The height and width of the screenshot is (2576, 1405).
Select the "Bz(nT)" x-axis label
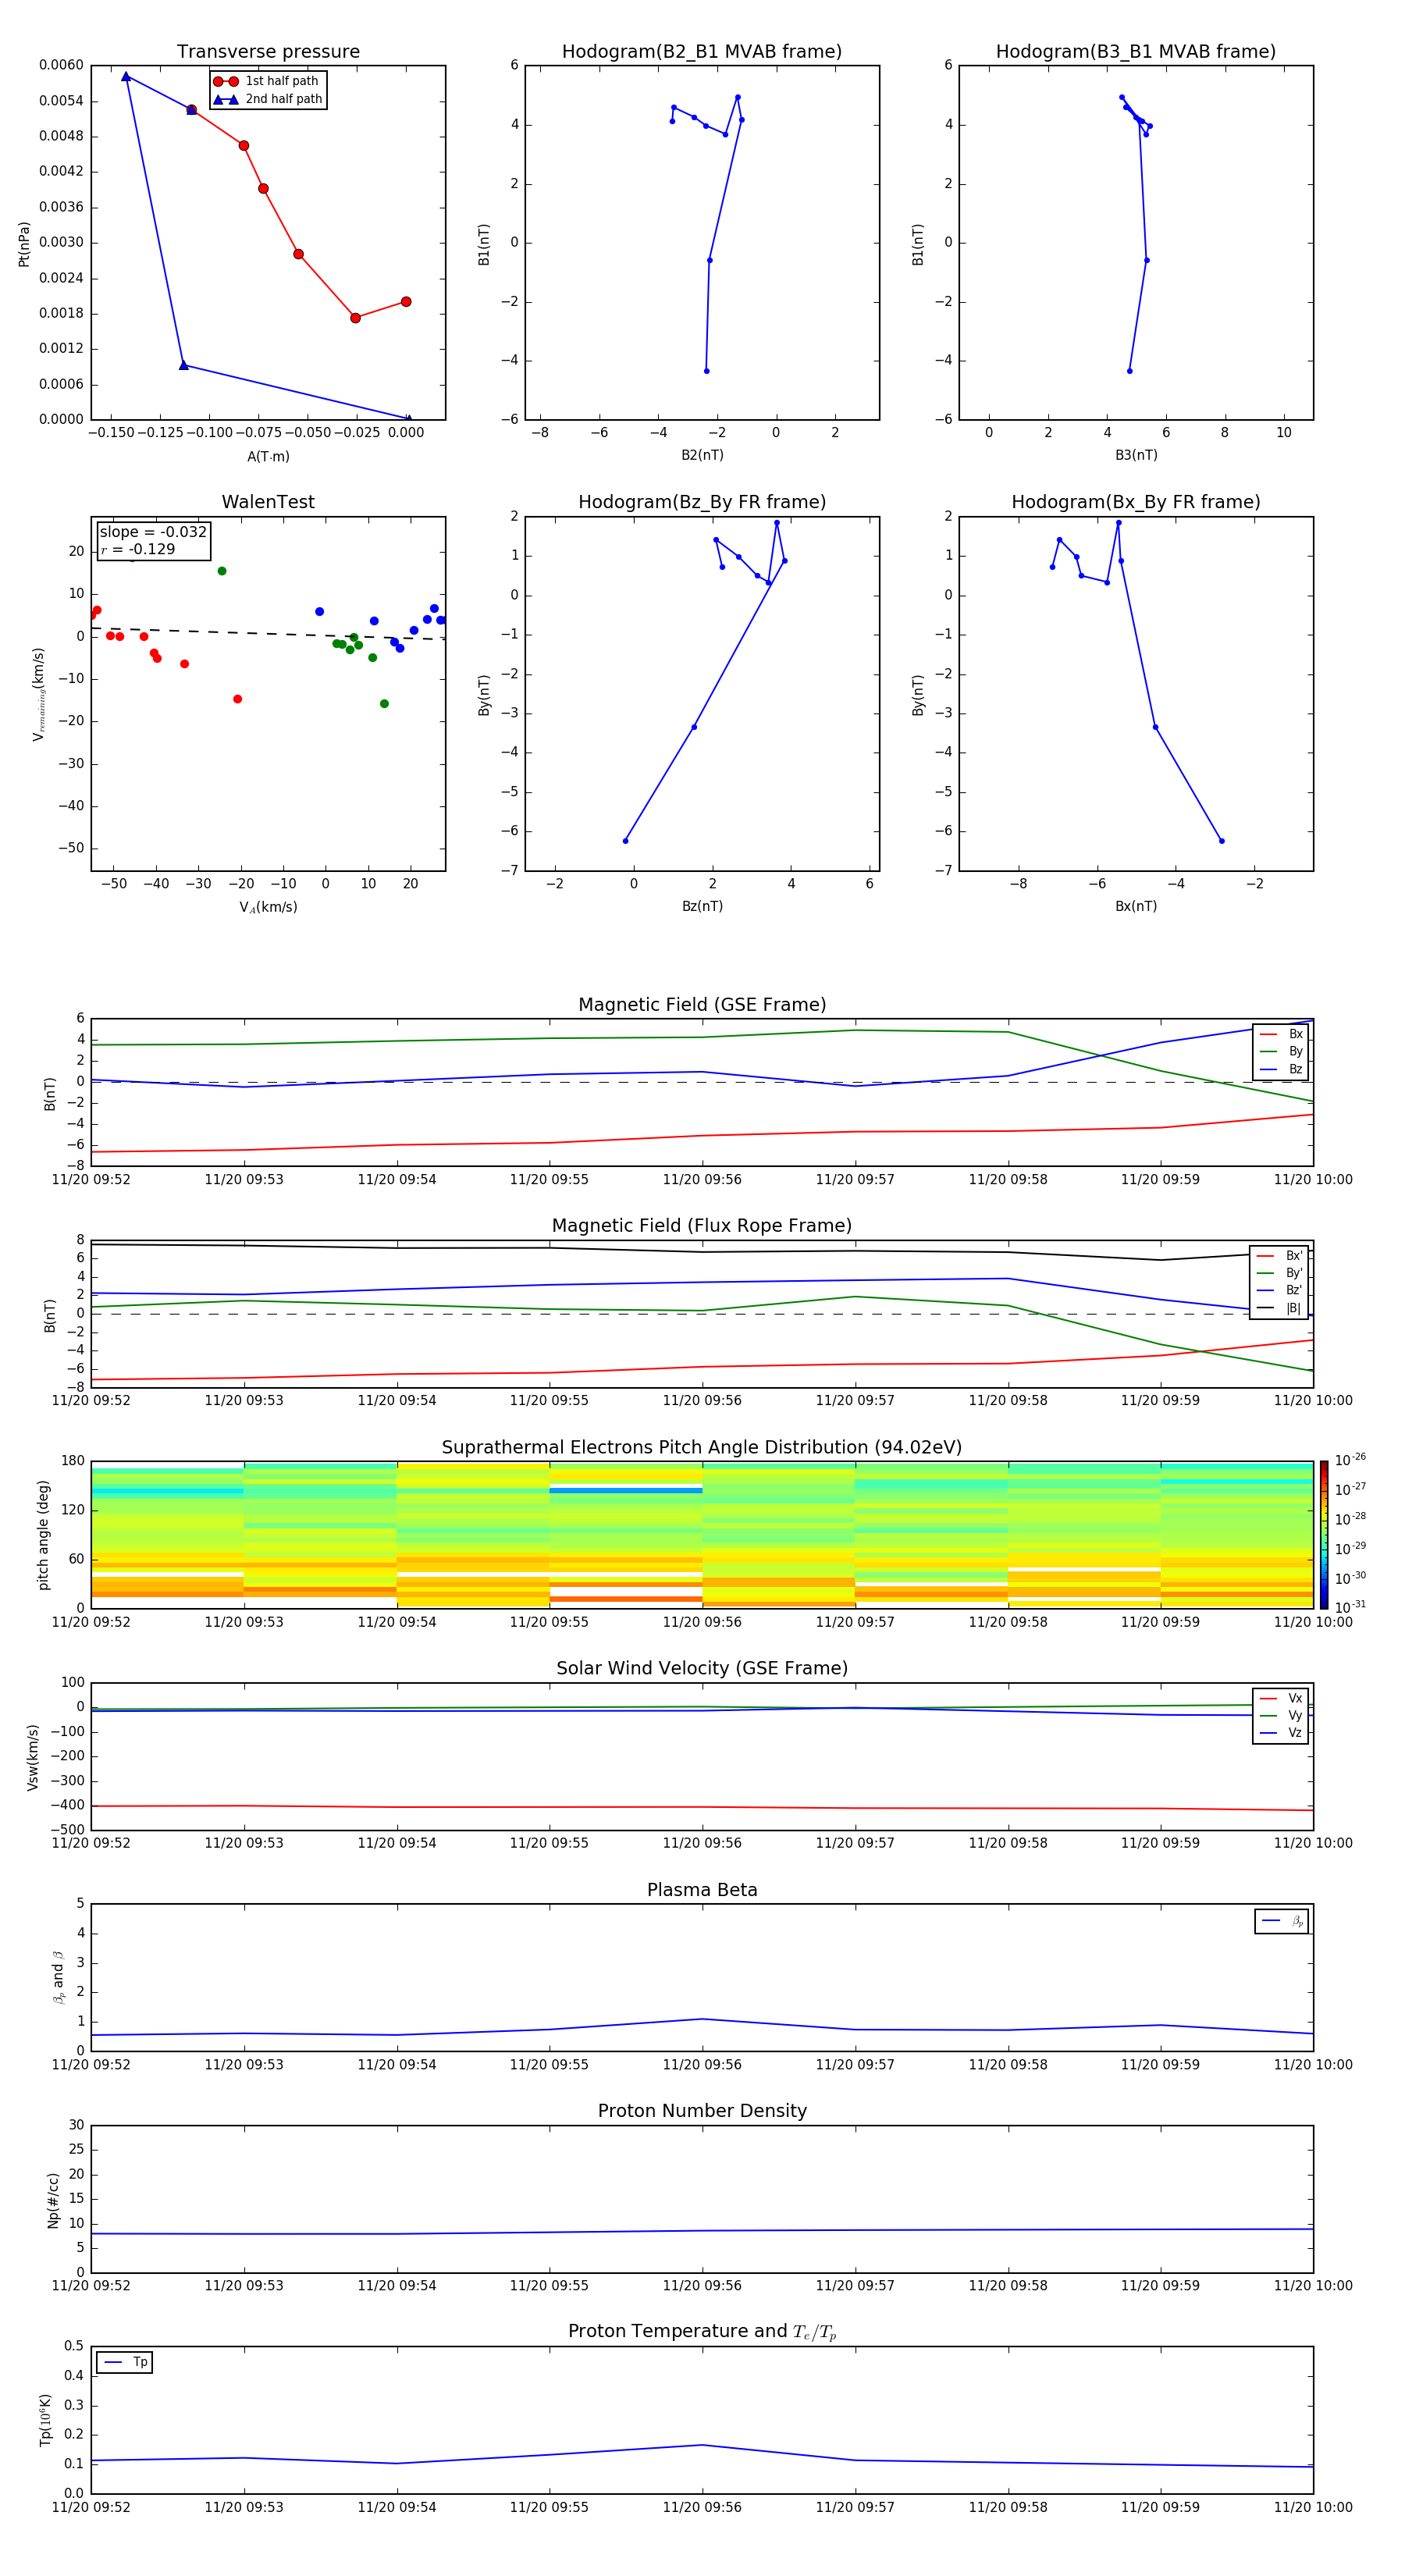[702, 906]
